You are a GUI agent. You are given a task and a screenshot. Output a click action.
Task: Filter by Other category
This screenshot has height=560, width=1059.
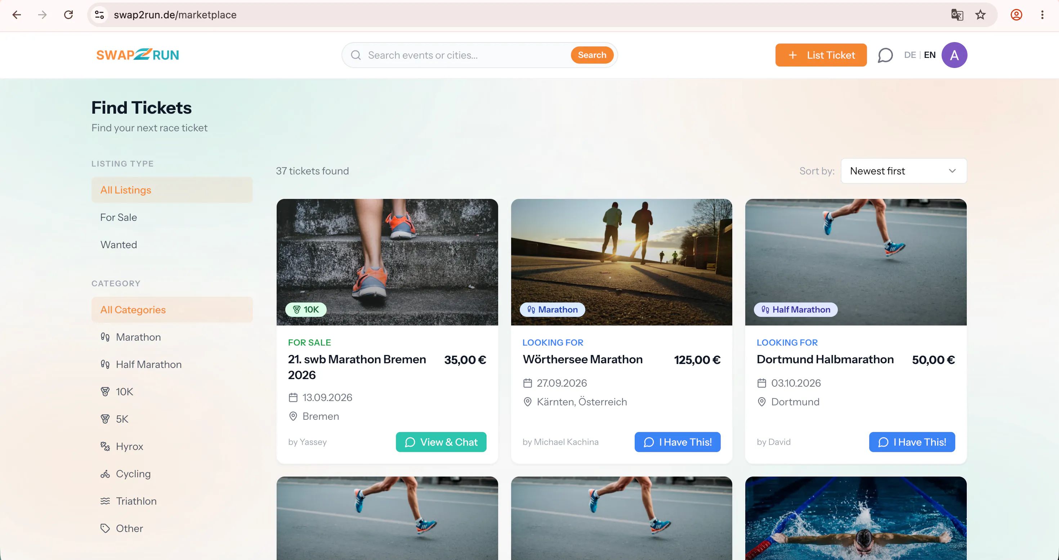tap(172, 528)
